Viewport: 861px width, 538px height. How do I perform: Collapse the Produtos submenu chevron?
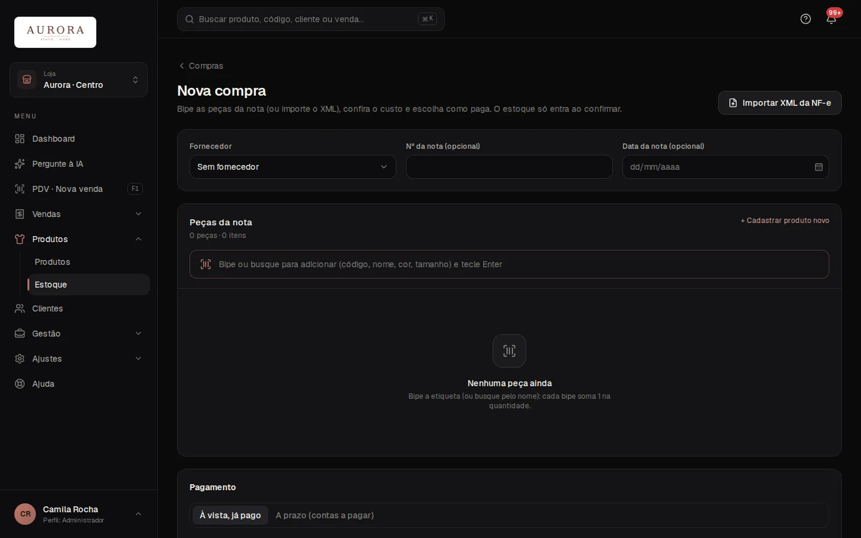tap(138, 239)
